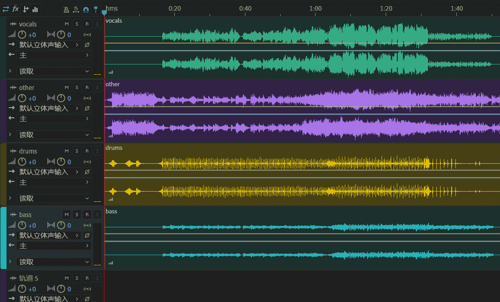Screen dimensions: 500x302
Task: Solo the drums track
Action: point(77,151)
